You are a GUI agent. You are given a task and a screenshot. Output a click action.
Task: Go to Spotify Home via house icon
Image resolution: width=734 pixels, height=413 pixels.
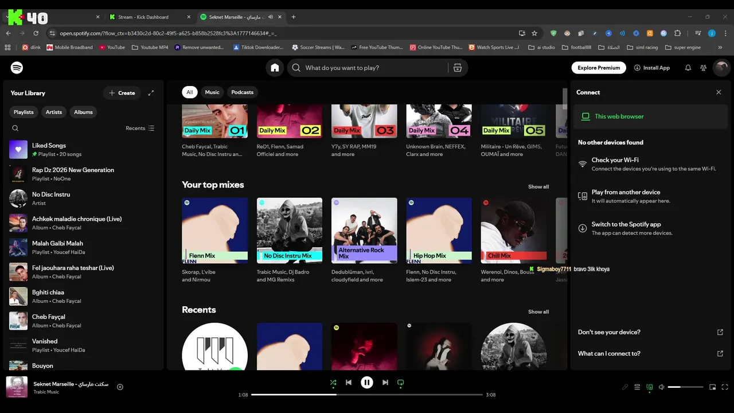coord(275,68)
